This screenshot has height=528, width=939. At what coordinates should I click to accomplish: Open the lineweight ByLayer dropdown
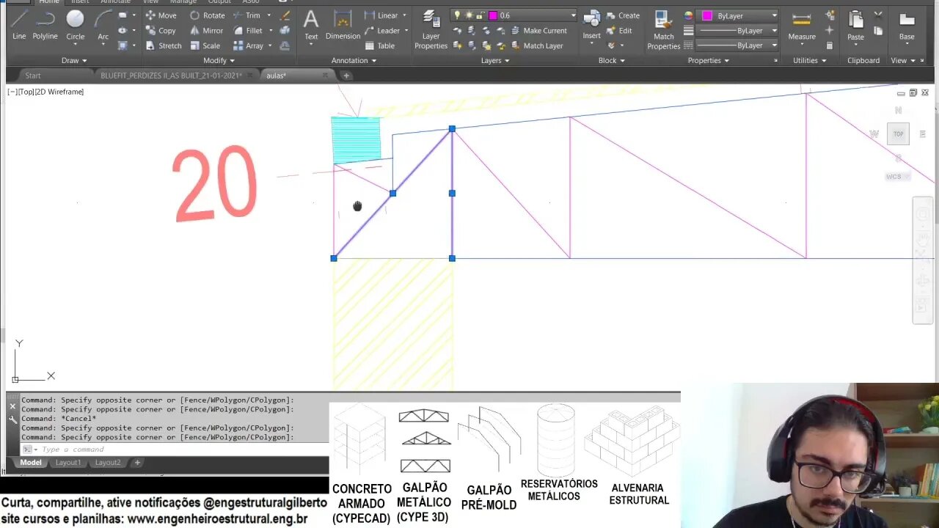point(774,31)
